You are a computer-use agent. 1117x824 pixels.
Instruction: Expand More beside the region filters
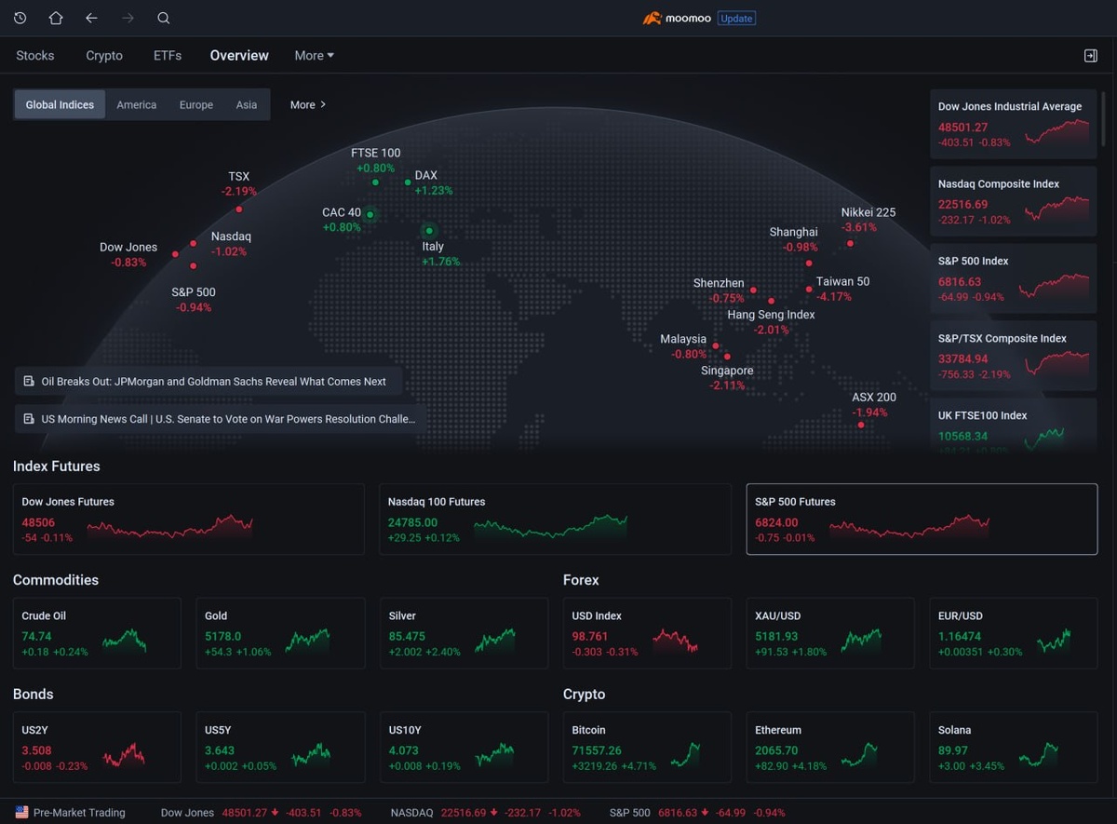pos(308,105)
